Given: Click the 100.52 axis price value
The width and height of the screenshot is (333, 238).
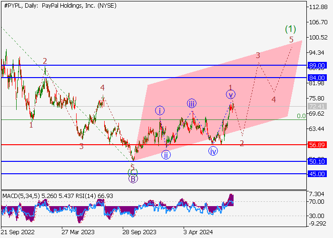Looking at the screenshot, I should point(318,38).
